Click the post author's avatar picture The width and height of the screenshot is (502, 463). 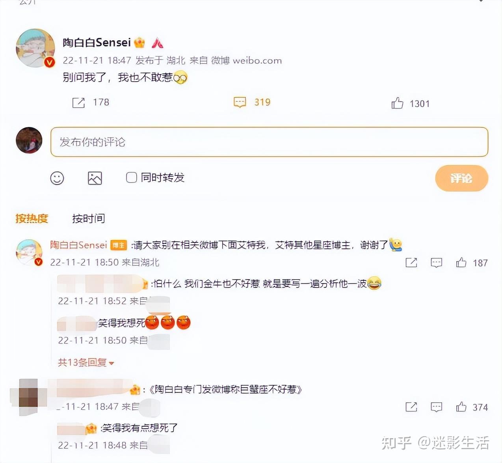point(35,48)
